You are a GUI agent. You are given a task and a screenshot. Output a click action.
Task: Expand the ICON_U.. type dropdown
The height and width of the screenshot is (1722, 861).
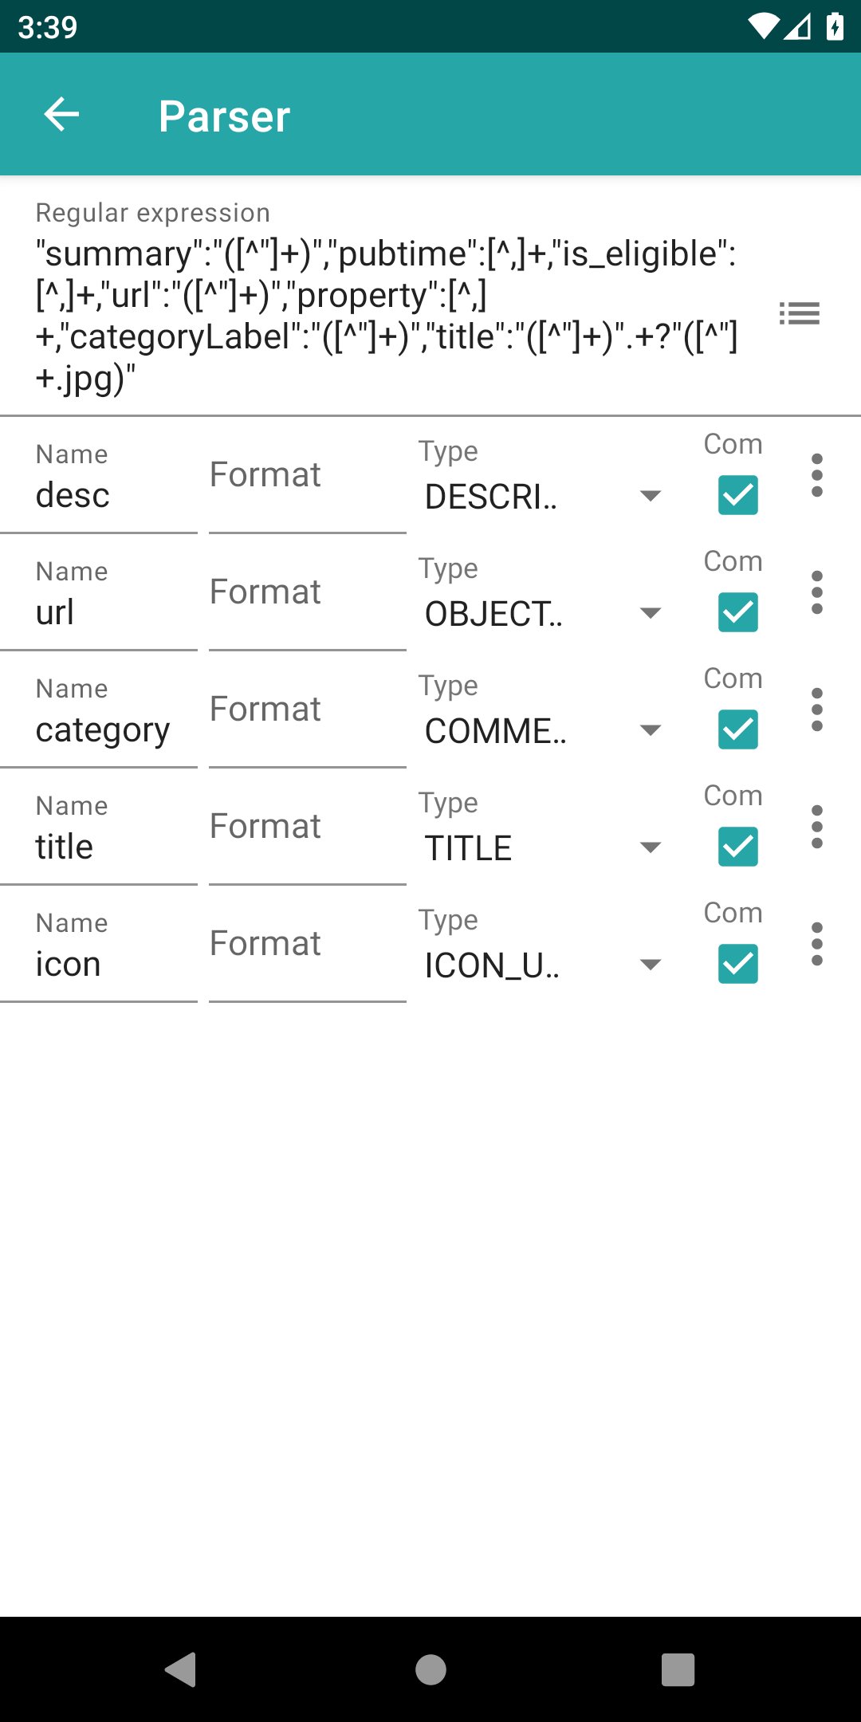[x=542, y=965]
